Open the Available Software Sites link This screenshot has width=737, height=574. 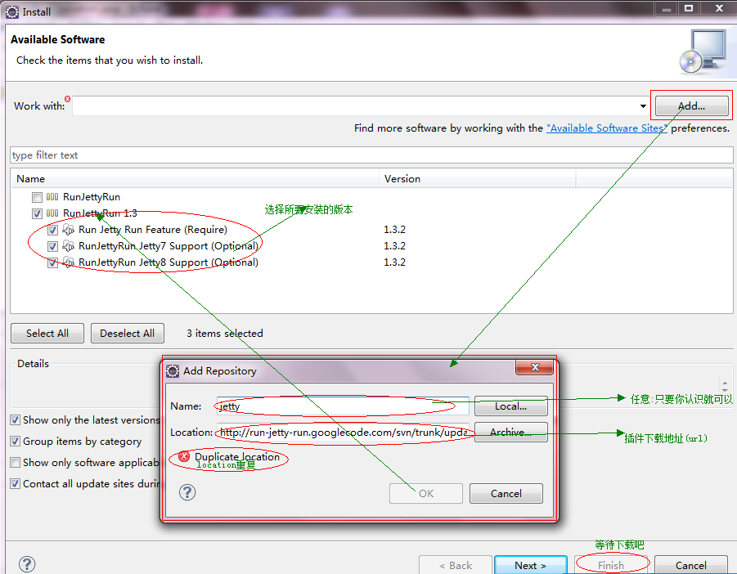point(606,128)
